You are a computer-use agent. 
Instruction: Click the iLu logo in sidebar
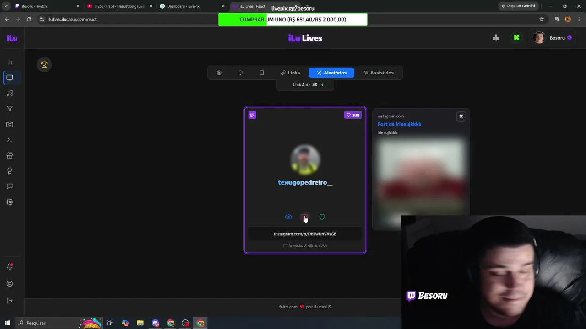[x=12, y=38]
